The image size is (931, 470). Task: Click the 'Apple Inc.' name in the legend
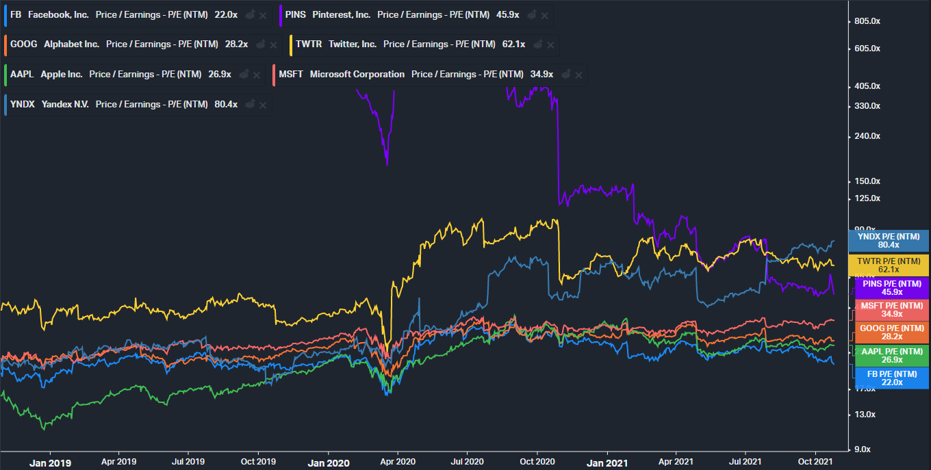coord(62,75)
